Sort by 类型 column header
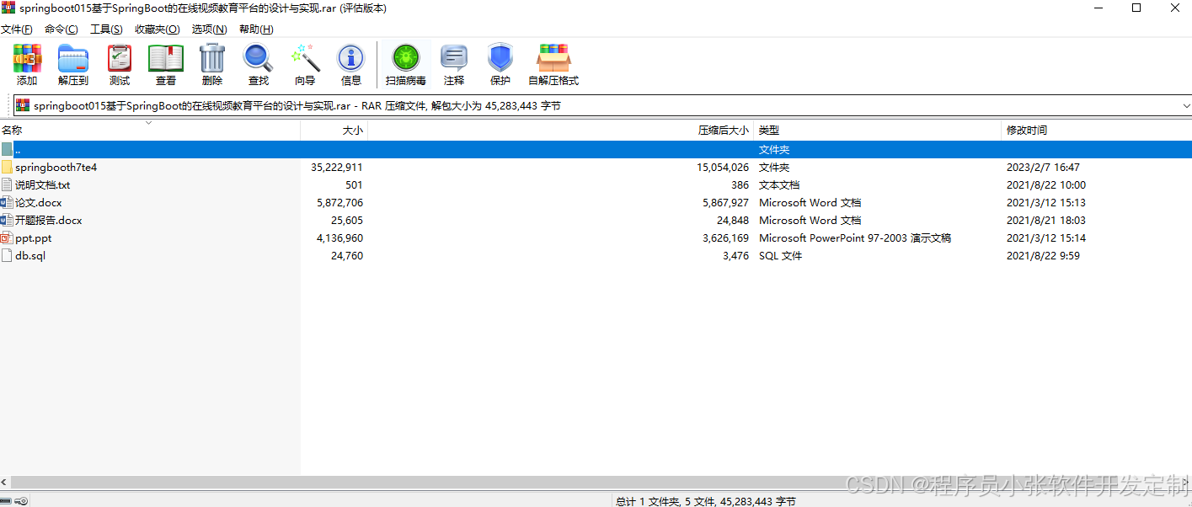Screen dimensions: 1192x507 [878, 131]
